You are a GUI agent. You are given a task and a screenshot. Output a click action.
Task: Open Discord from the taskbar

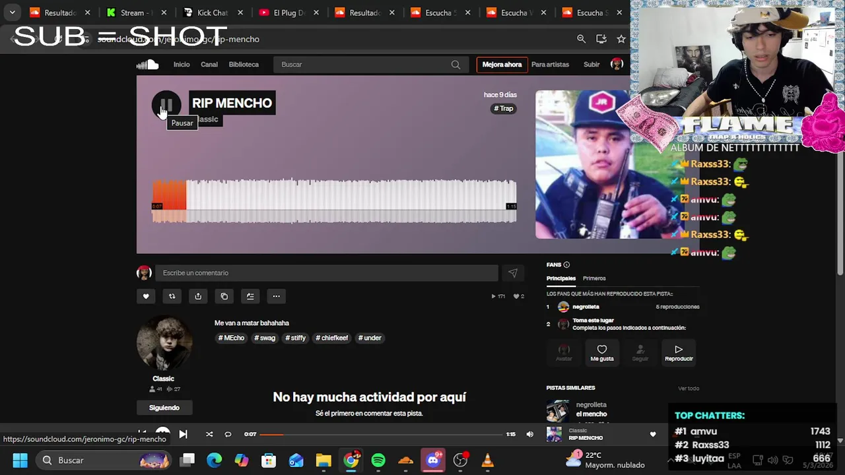click(433, 460)
